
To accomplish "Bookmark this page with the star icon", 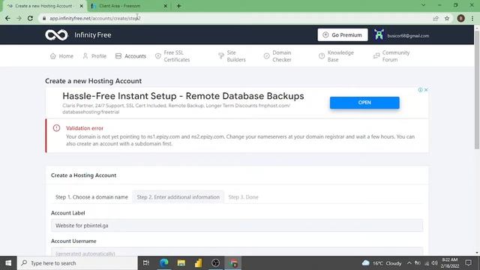I will [447, 18].
